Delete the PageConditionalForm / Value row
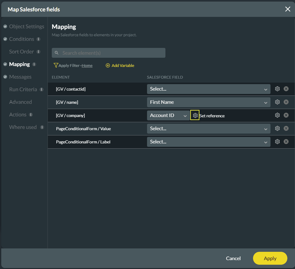The image size is (295, 269). (x=286, y=128)
